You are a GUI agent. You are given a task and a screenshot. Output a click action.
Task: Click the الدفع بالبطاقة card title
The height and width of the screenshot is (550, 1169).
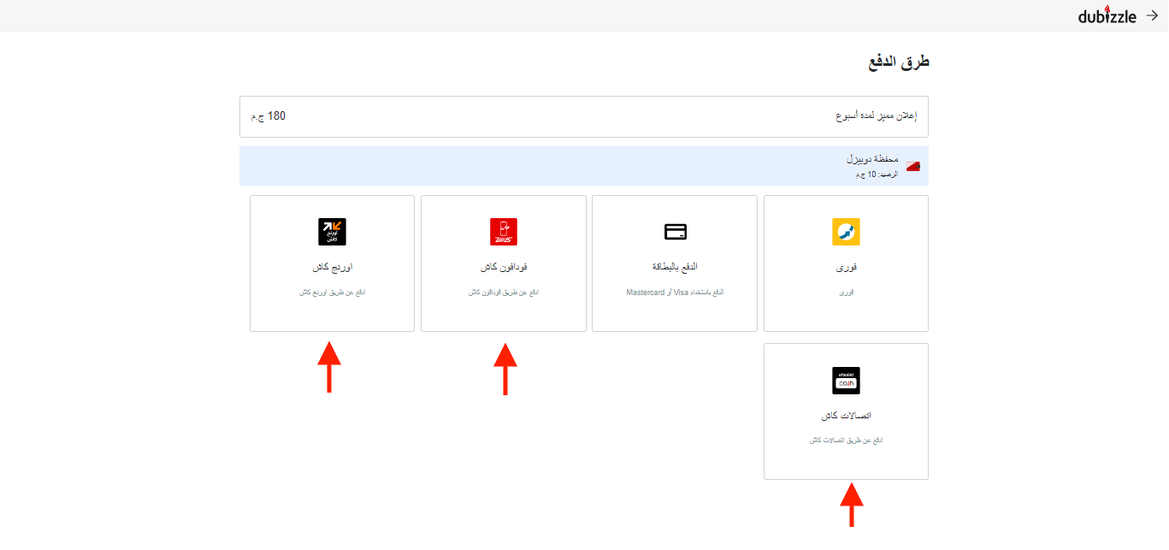point(675,267)
